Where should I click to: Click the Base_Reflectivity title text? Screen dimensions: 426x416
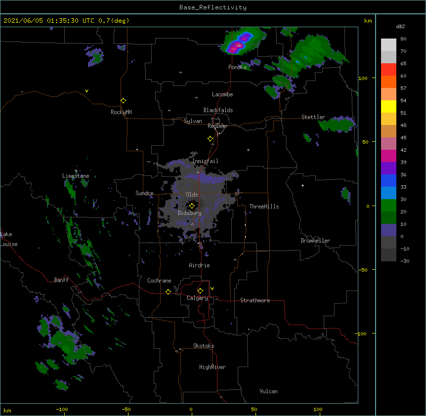[213, 7]
